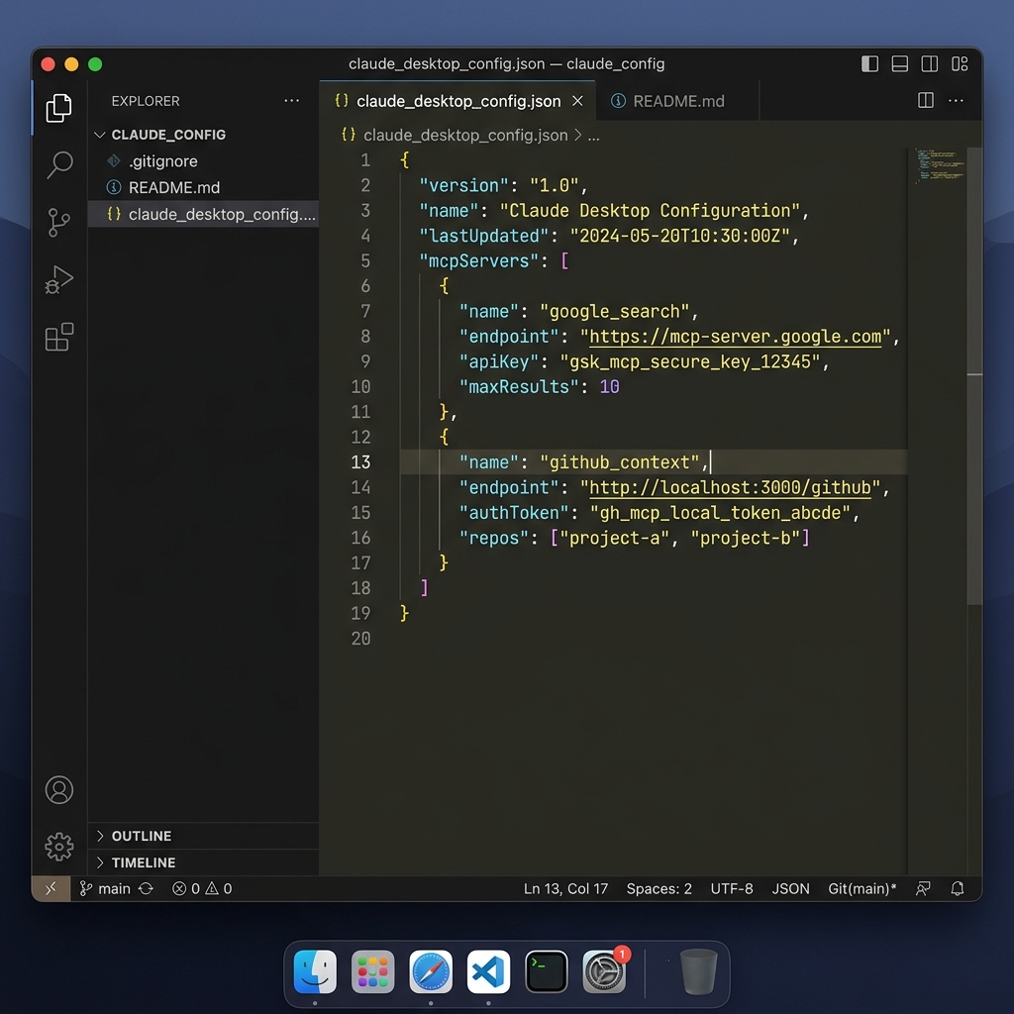Click the breadcrumb ellipsis item
The width and height of the screenshot is (1014, 1014).
click(x=594, y=135)
